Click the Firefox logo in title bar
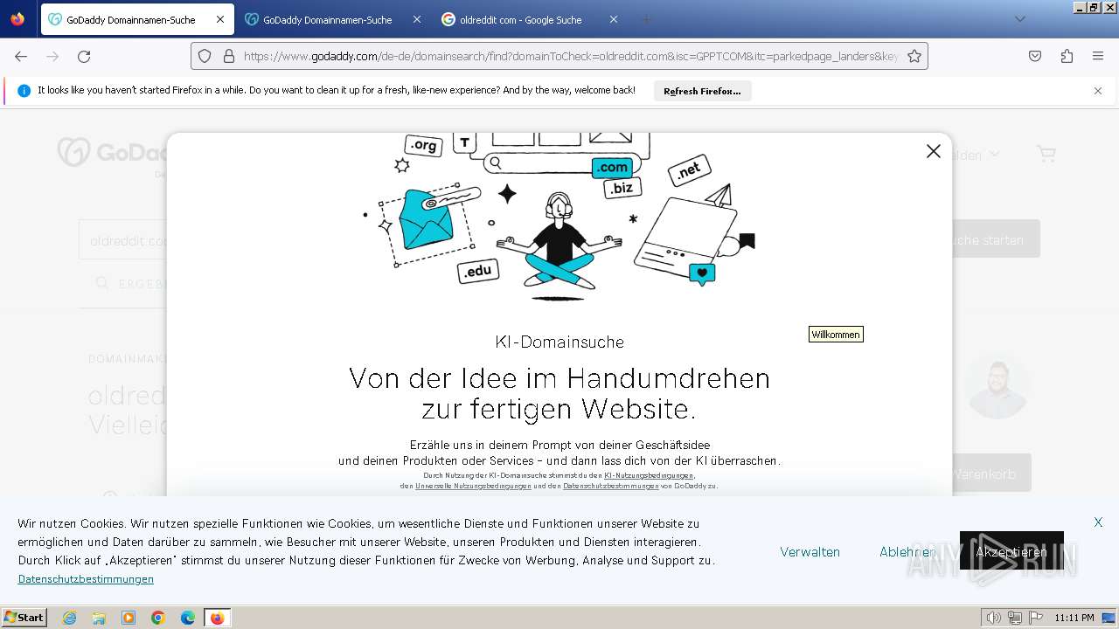Viewport: 1119px width, 629px height. 17,18
